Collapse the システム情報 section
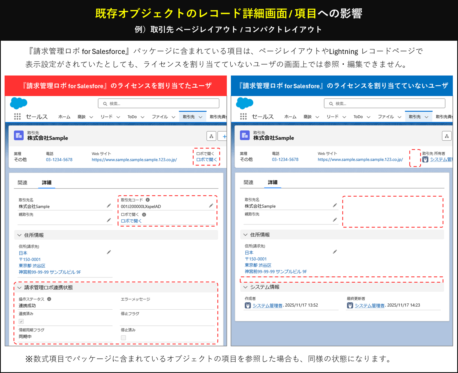This screenshot has width=458, height=373. tap(245, 287)
